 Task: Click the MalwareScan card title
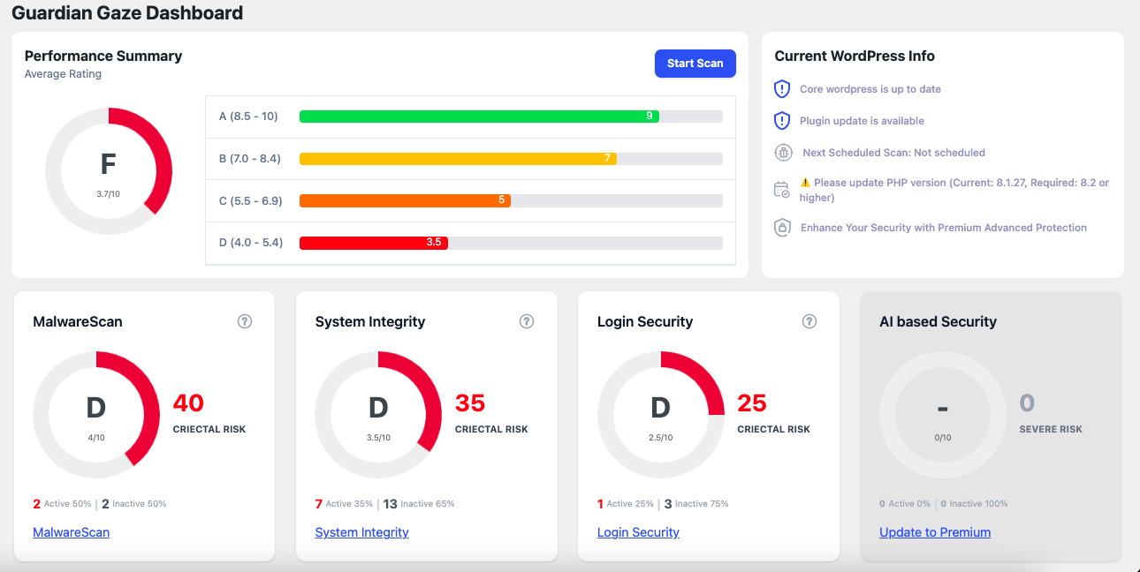[x=78, y=321]
